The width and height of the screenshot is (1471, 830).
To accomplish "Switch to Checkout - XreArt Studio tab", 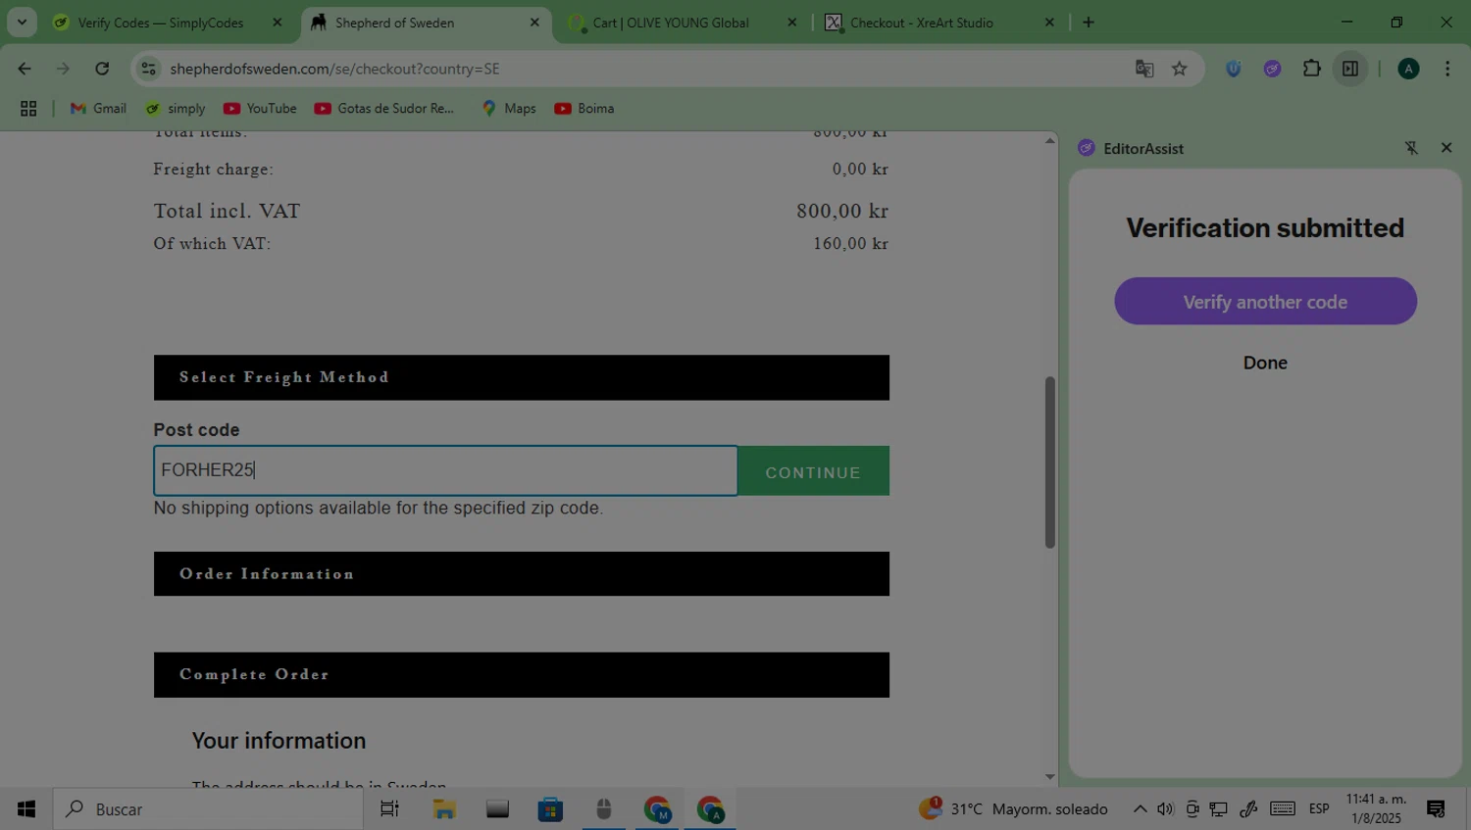I will pyautogui.click(x=921, y=23).
